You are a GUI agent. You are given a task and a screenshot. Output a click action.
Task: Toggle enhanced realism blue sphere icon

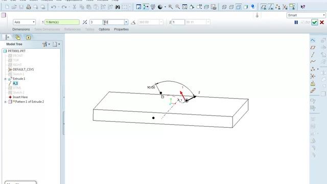coord(253,7)
